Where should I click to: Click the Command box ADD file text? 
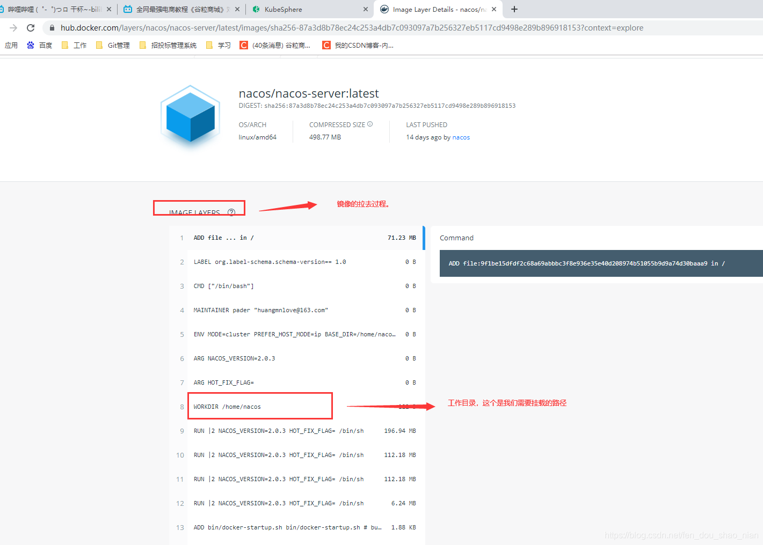coord(587,263)
